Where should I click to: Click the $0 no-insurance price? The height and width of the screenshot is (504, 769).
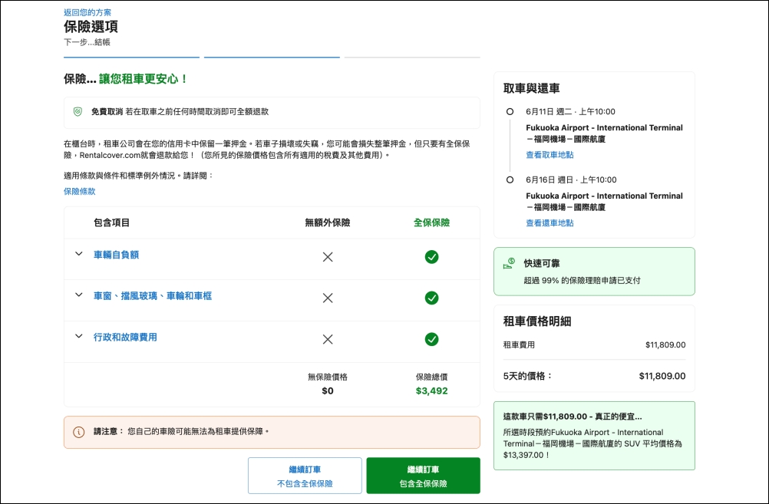(x=328, y=391)
